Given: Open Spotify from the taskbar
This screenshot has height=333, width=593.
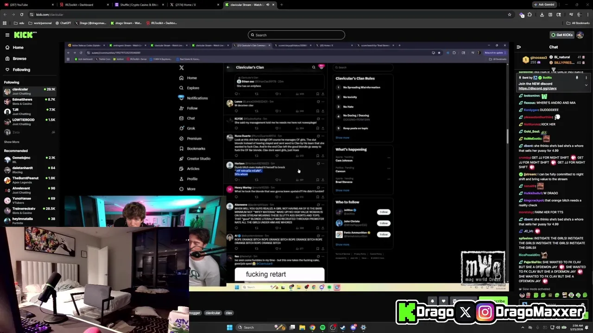Looking at the screenshot, I should pyautogui.click(x=323, y=327).
